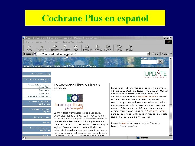Click the Atrás back arrow icon

[x=29, y=47]
